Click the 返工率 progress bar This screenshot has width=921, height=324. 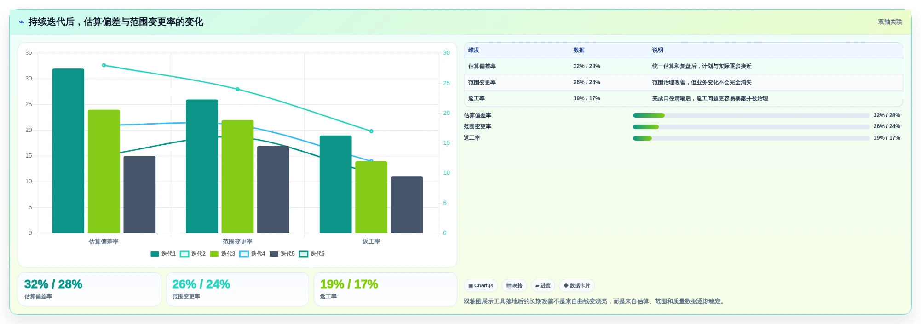coord(751,138)
